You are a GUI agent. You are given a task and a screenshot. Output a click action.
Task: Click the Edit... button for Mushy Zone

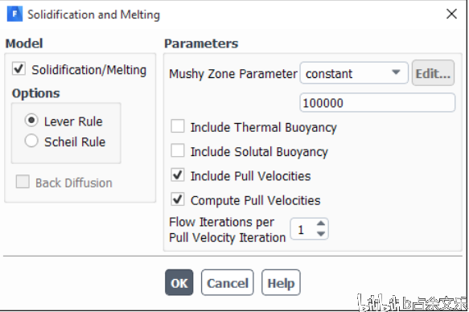[433, 73]
